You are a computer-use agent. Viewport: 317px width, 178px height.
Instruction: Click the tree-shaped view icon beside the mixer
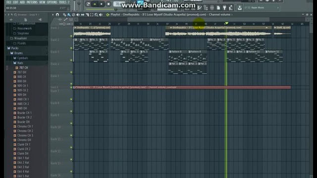[206, 8]
